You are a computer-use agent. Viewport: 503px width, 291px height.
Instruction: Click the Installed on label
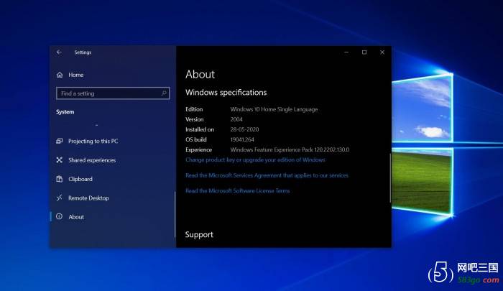(200, 129)
